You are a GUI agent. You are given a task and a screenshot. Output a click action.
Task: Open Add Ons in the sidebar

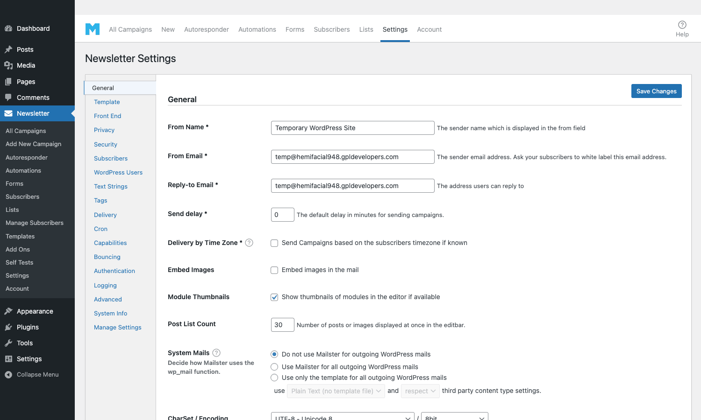(18, 249)
